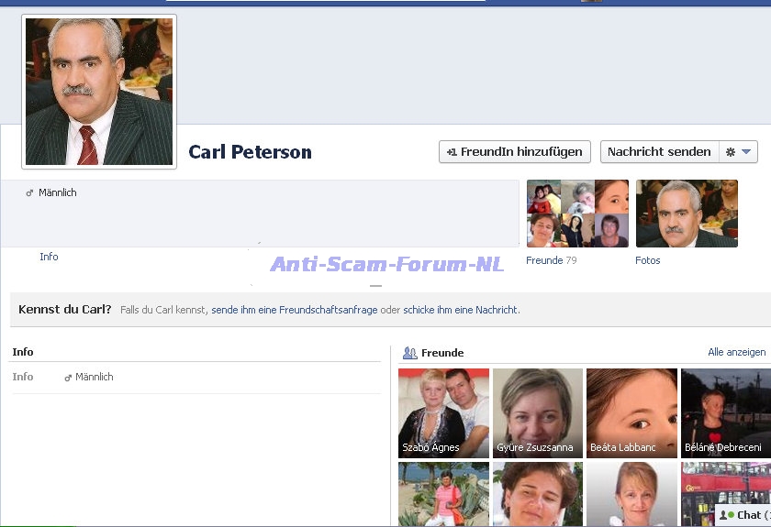Open the Fotos thumbnail
Screen dimensions: 771x527
687,214
